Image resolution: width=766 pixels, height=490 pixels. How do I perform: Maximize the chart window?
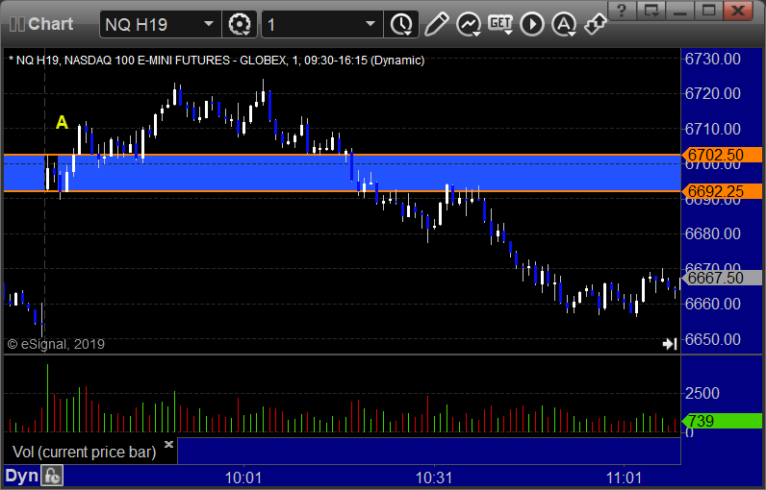708,10
